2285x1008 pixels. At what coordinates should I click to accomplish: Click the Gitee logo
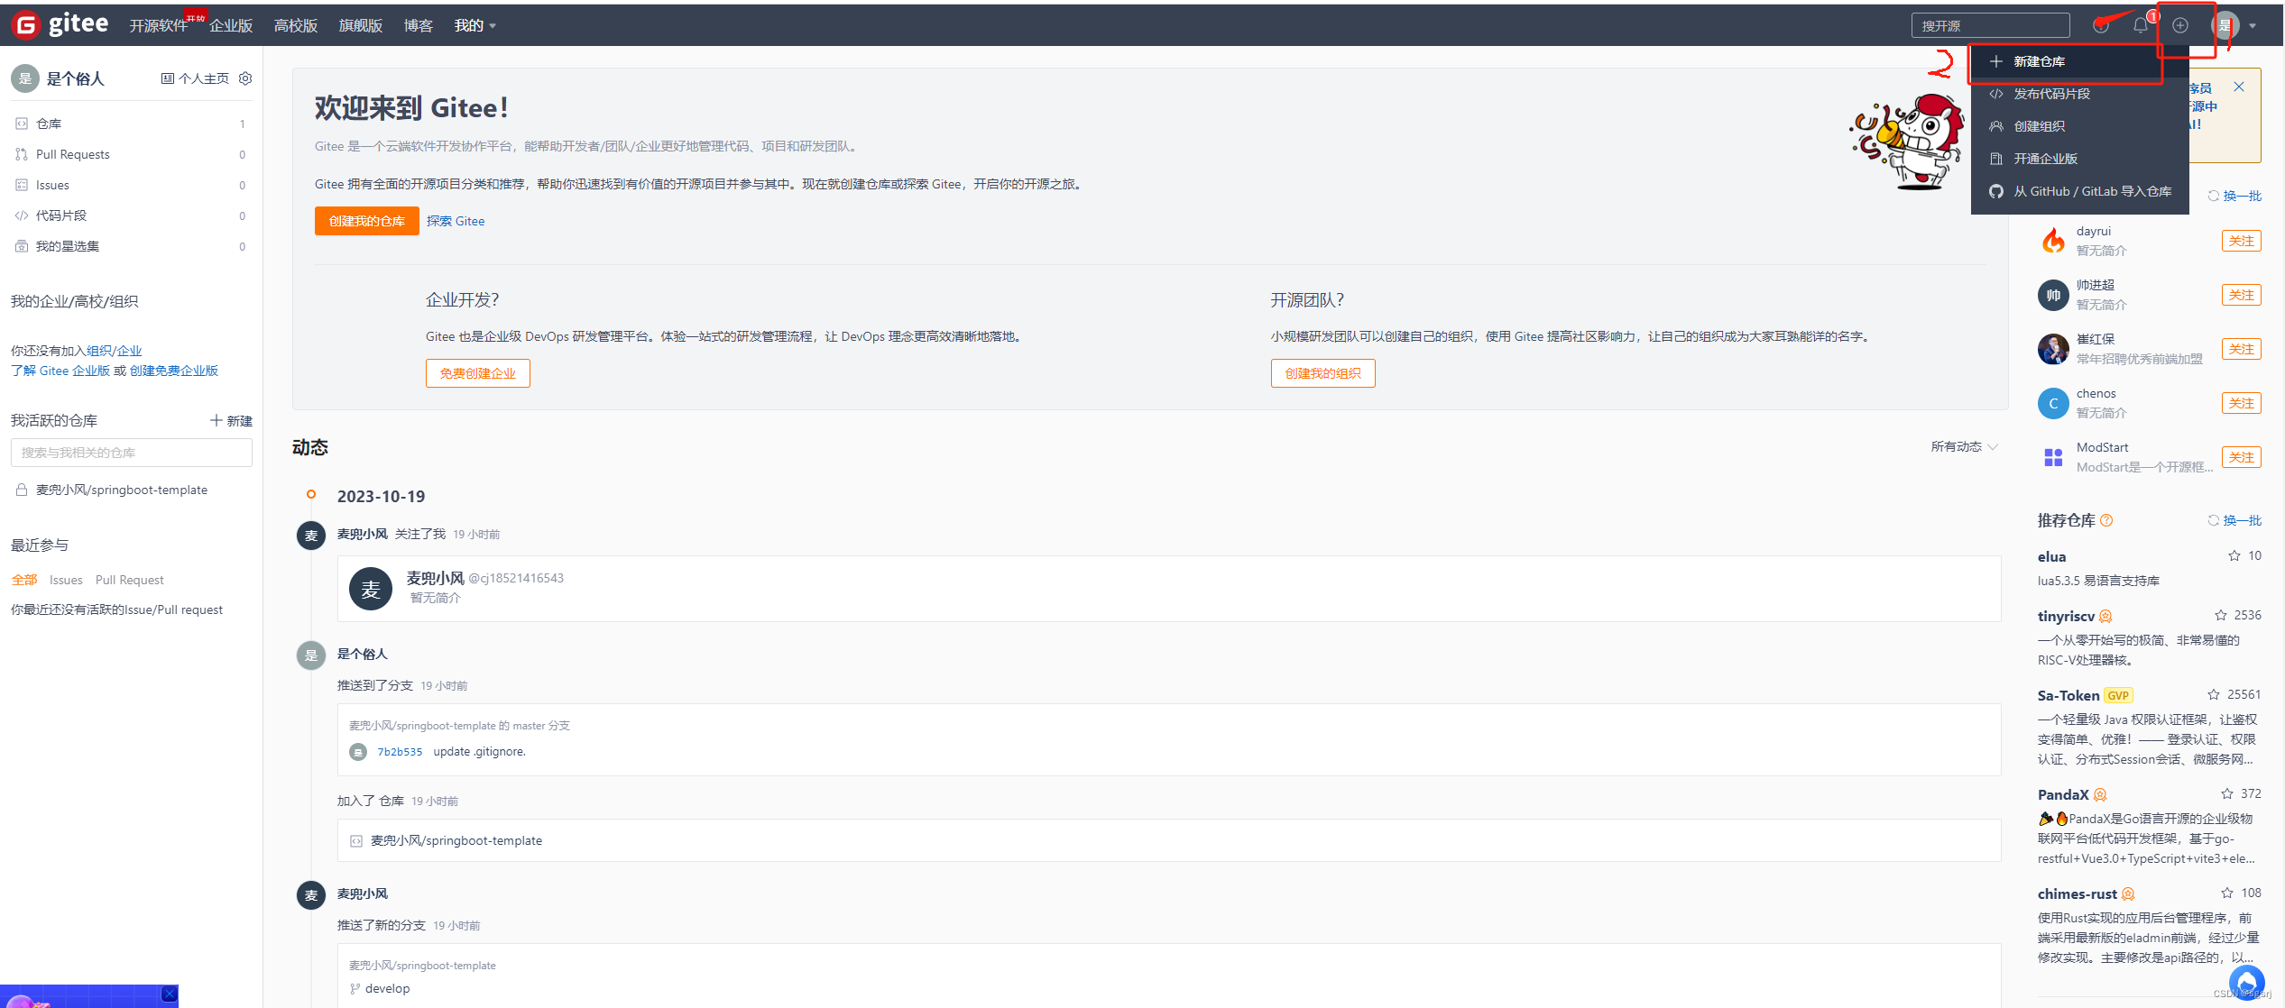point(60,24)
